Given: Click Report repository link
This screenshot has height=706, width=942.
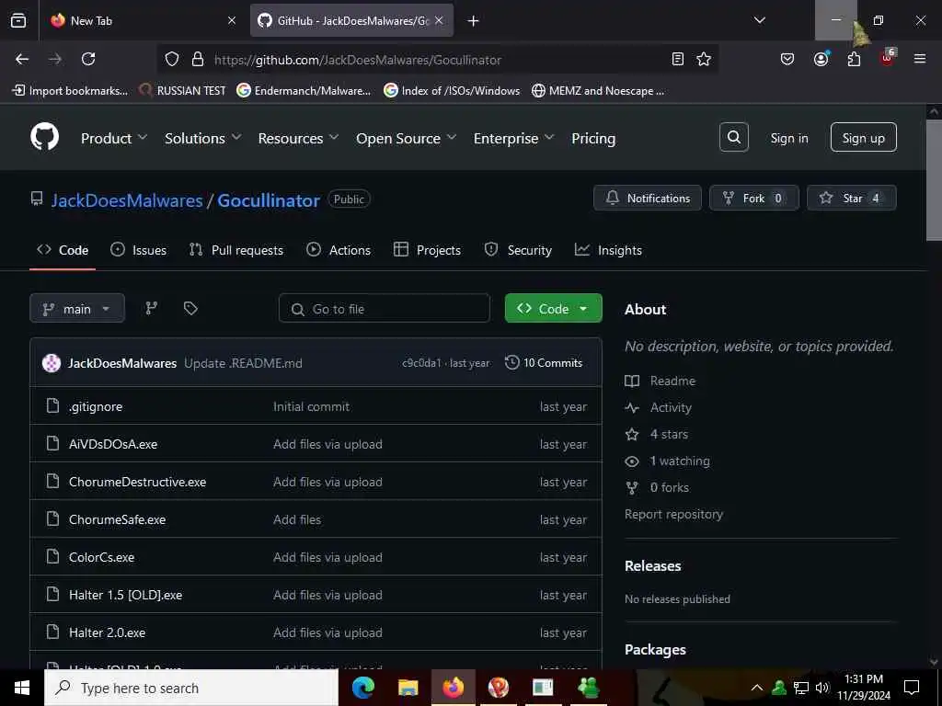Looking at the screenshot, I should pos(673,514).
